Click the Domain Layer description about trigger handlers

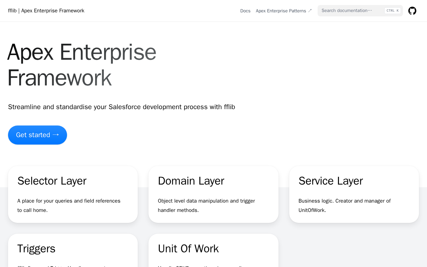[206, 205]
